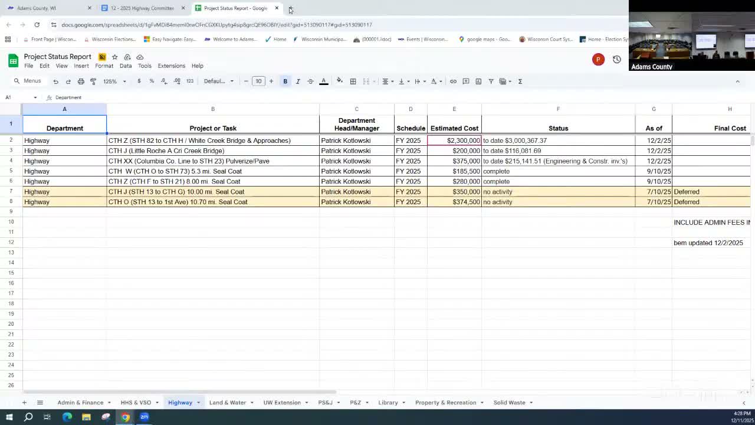
Task: Select the Estimated Cost cell $2,300,000
Action: (454, 140)
